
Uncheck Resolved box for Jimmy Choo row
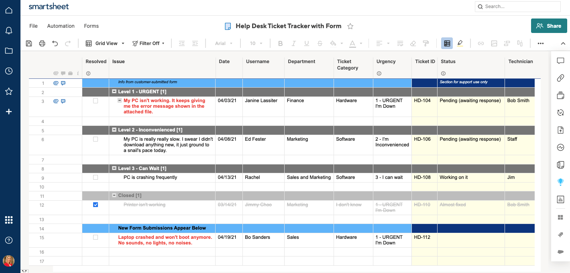pyautogui.click(x=96, y=205)
